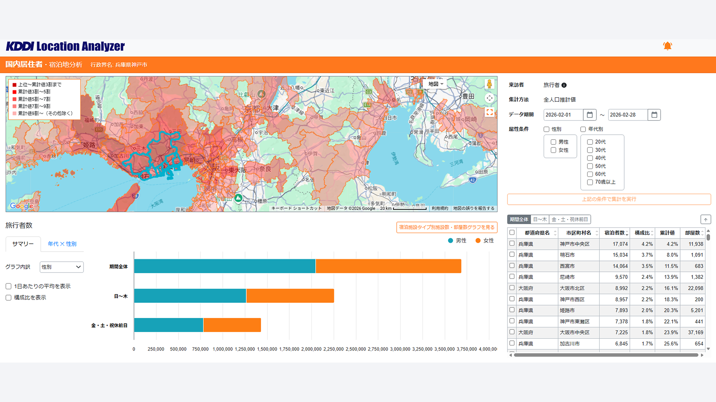Open start date calendar picker icon

[x=590, y=115]
